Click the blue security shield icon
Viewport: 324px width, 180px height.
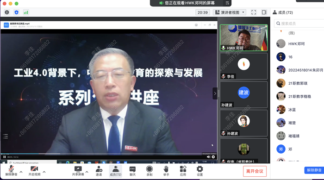click(16, 12)
